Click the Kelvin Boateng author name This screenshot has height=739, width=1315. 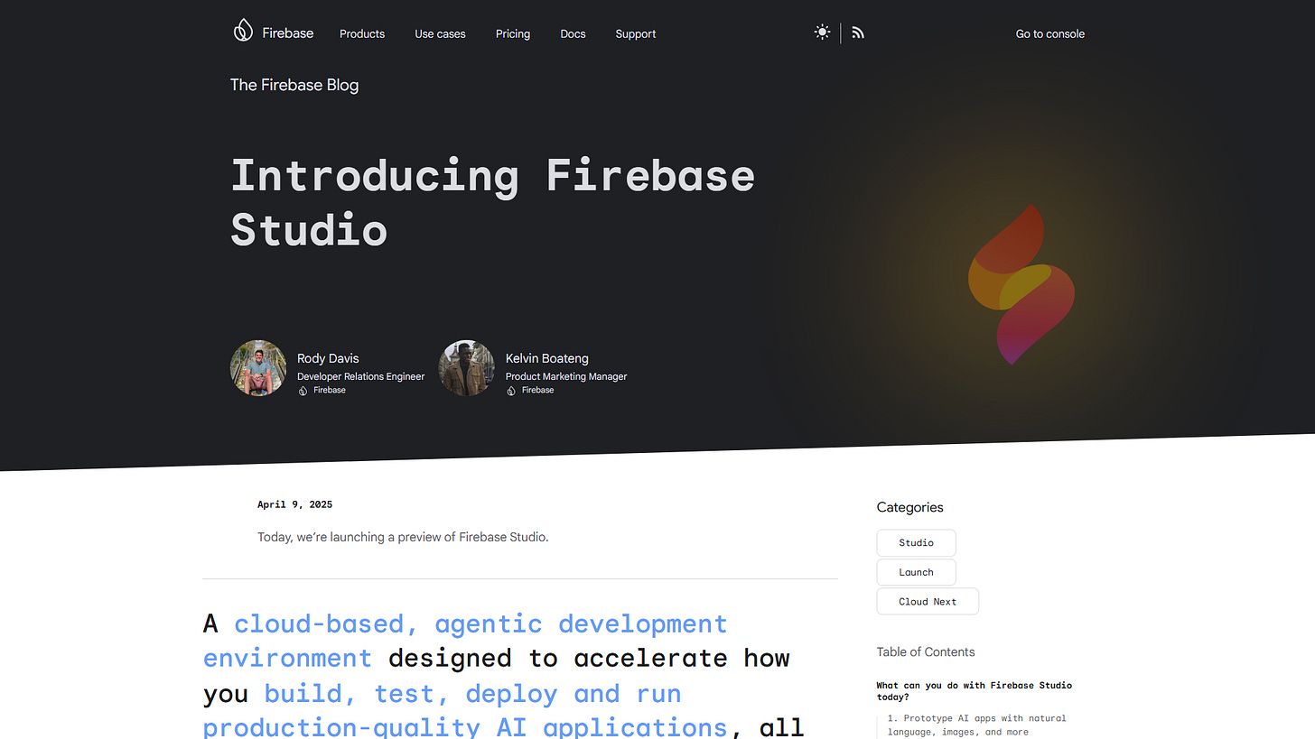coord(547,358)
